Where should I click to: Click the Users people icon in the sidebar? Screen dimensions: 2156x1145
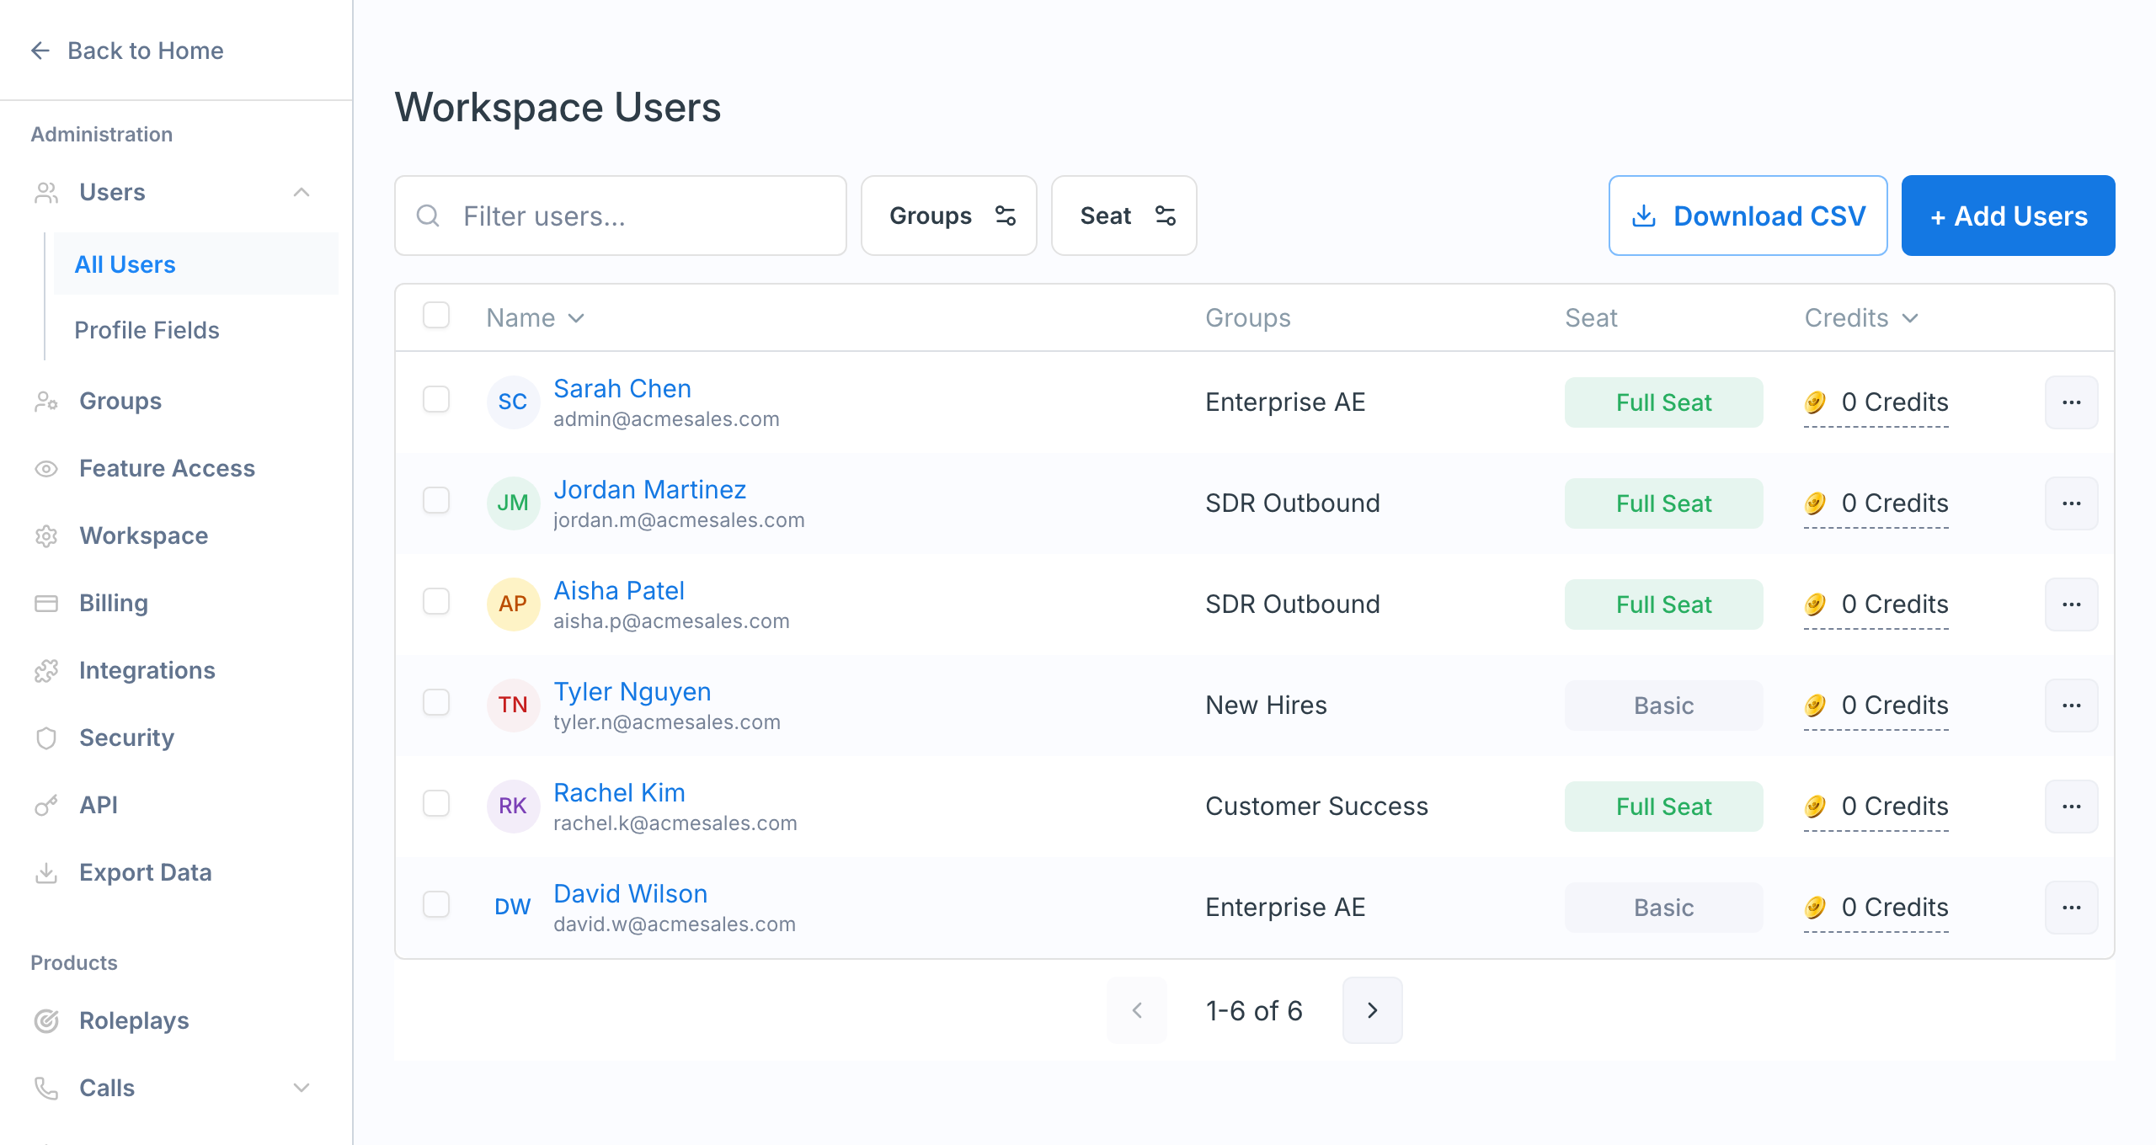tap(46, 193)
